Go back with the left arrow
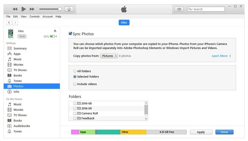 (x=9, y=22)
